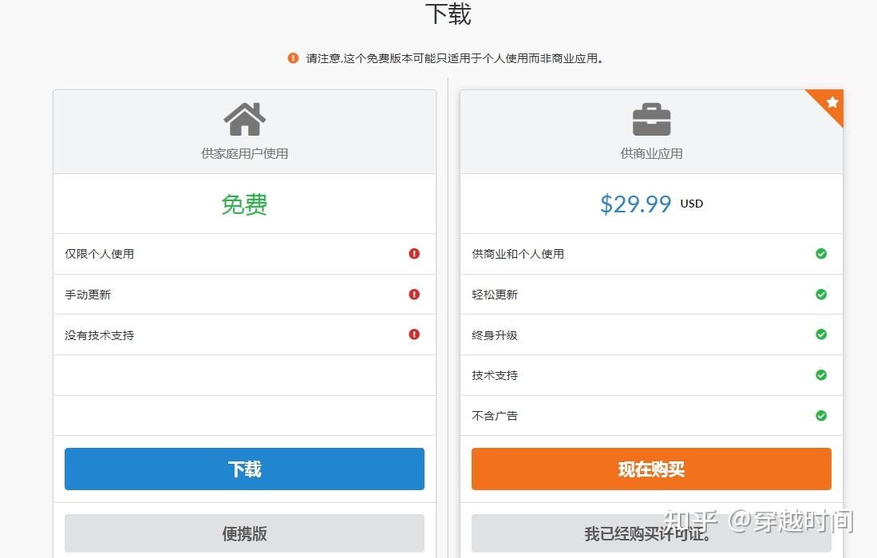
Task: Click the red alert icon next to 手动更新
Action: pos(413,294)
